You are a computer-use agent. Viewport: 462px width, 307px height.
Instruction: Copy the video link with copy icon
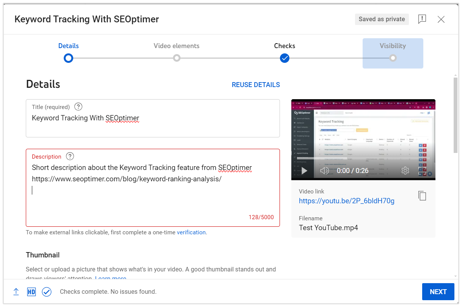click(422, 196)
